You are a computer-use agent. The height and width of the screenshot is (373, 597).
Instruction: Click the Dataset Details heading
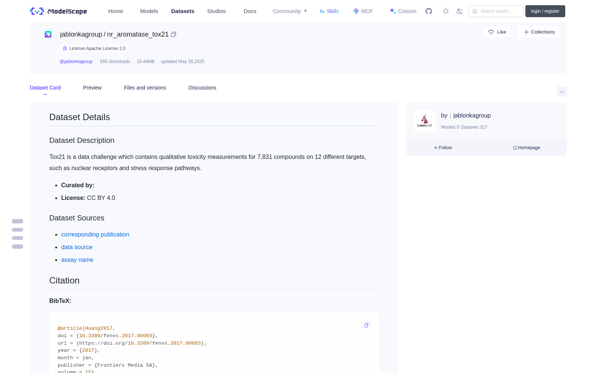click(x=79, y=117)
